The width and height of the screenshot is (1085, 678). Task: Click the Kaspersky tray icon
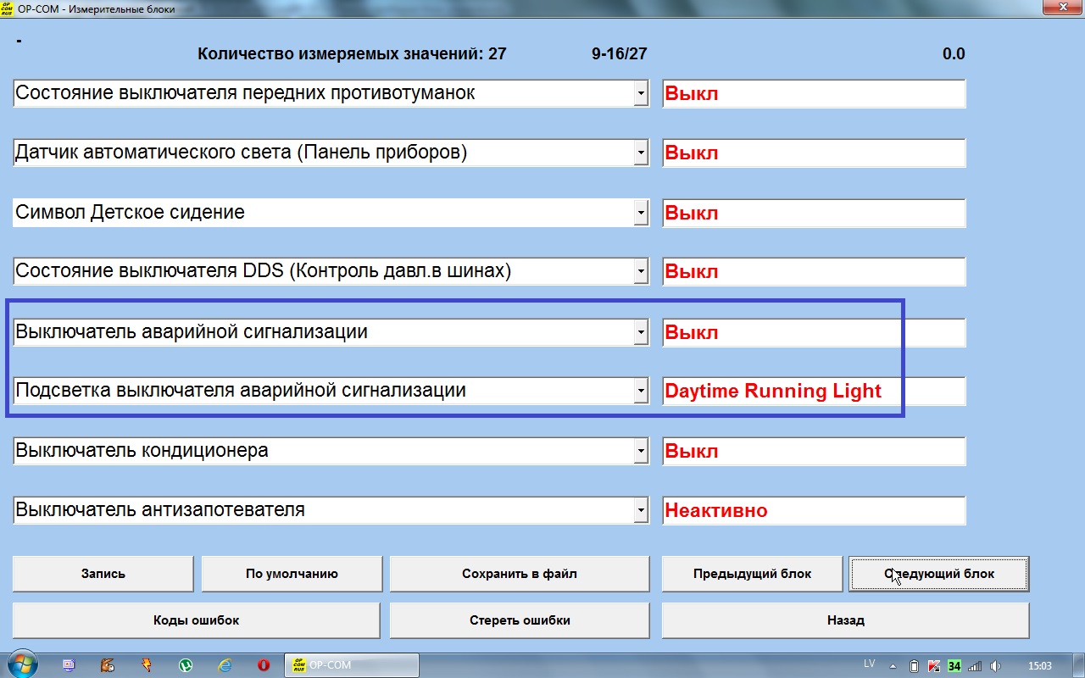pos(934,666)
